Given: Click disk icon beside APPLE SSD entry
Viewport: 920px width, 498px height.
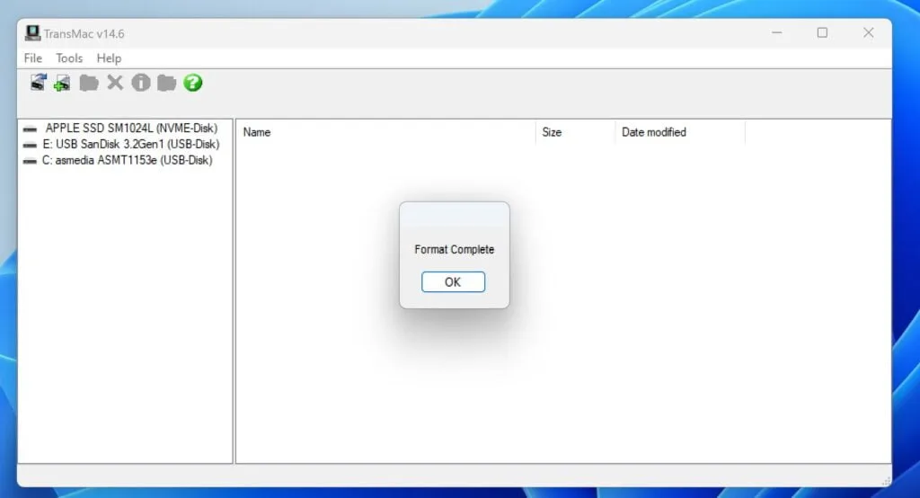Looking at the screenshot, I should click(x=30, y=129).
